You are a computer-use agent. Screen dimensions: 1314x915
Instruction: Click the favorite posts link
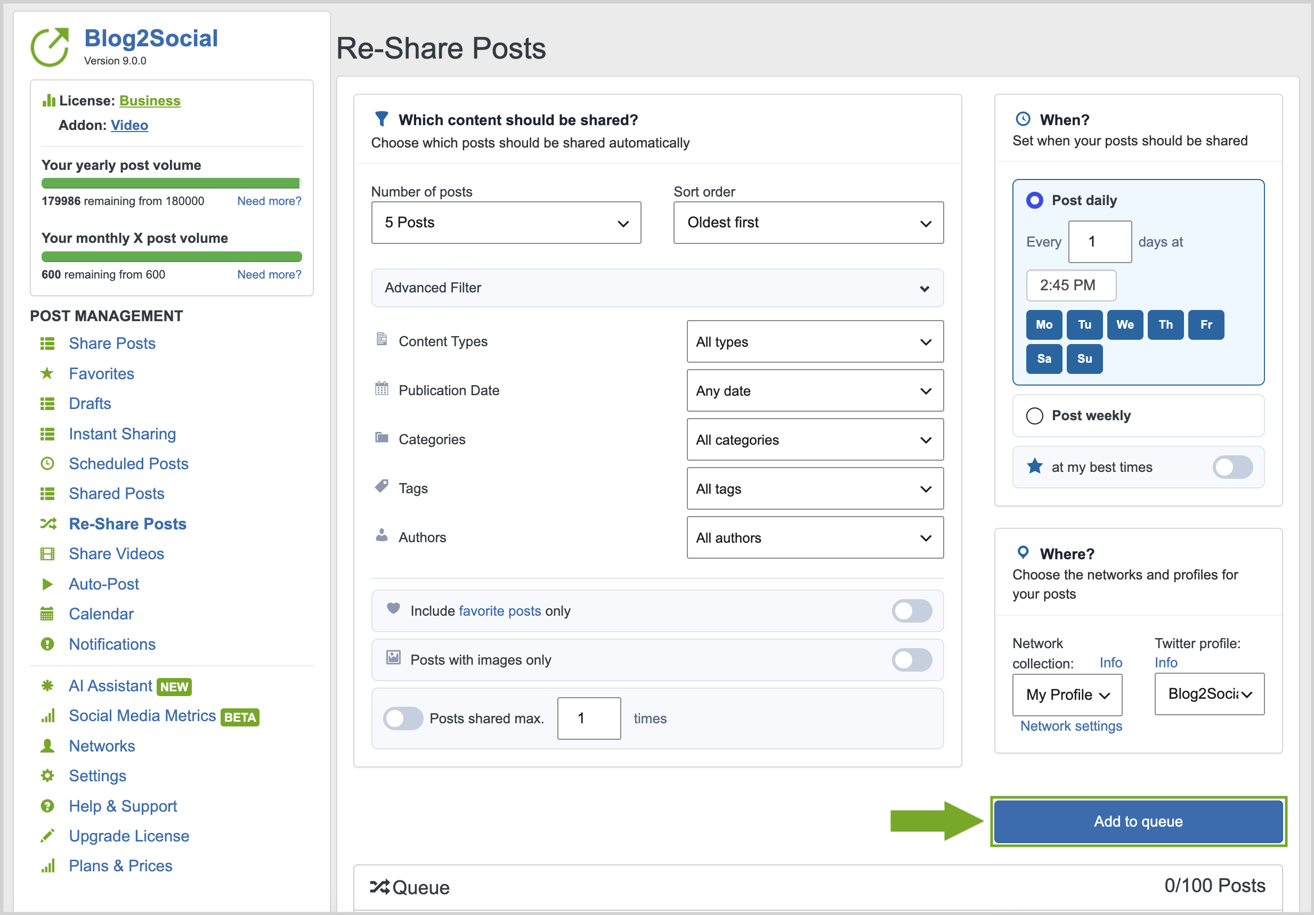click(500, 611)
